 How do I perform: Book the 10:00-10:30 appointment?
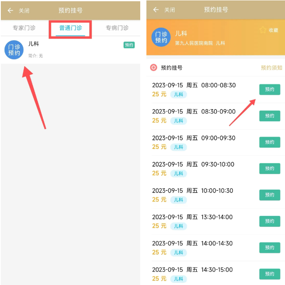[x=269, y=195]
